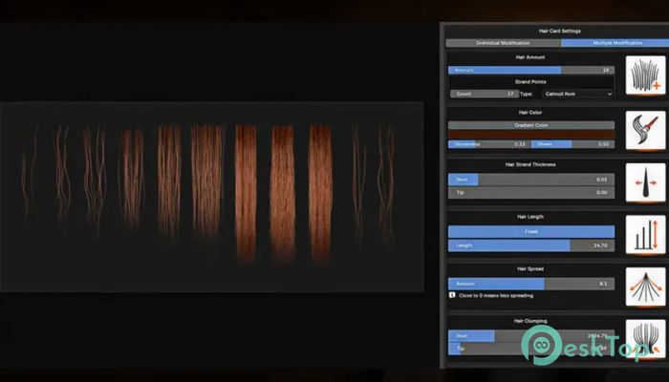Screen dimensions: 669x382
Task: Adjust the Glossiness slider
Action: (x=489, y=144)
